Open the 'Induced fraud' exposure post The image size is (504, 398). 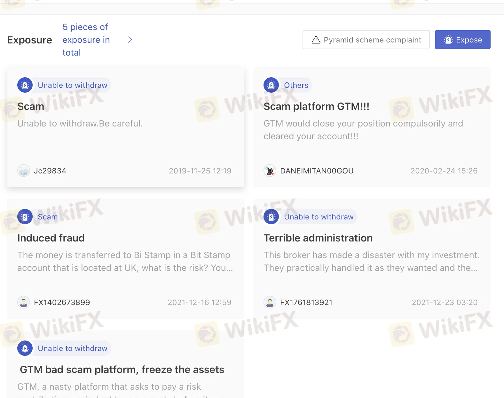pyautogui.click(x=51, y=238)
